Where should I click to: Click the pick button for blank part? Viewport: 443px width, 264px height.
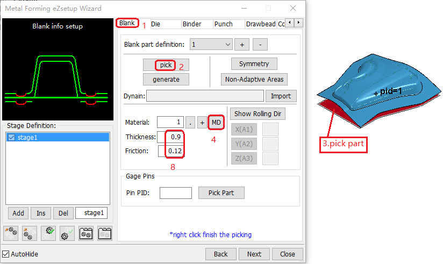(166, 65)
